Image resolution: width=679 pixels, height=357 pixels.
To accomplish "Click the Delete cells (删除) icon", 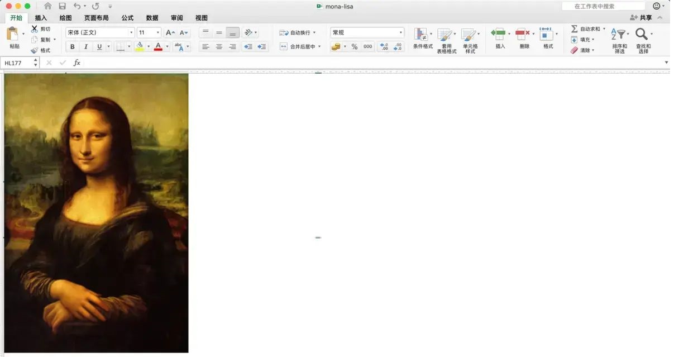I will click(x=523, y=34).
